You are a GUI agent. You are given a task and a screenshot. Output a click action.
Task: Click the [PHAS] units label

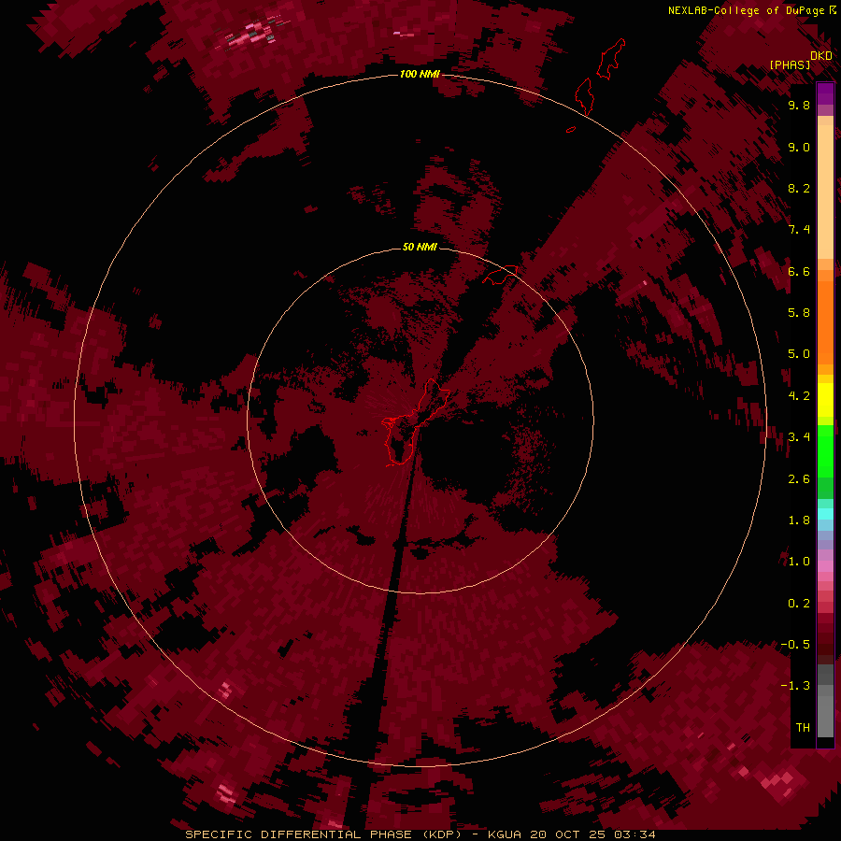[x=790, y=64]
